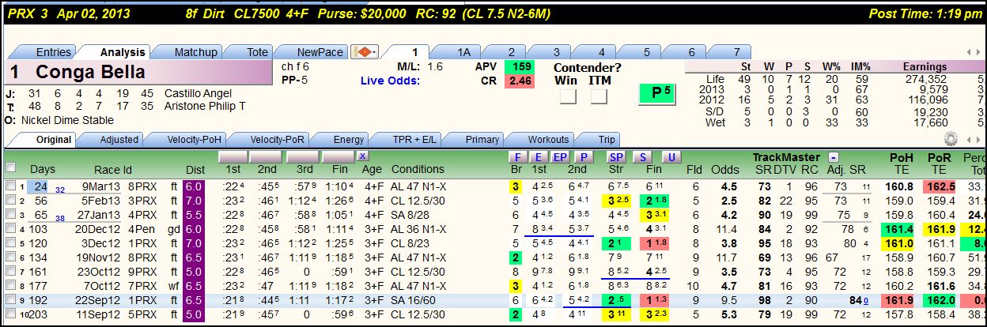Click the E pace filter button
Screen dimensions: 987x327
[x=538, y=156]
